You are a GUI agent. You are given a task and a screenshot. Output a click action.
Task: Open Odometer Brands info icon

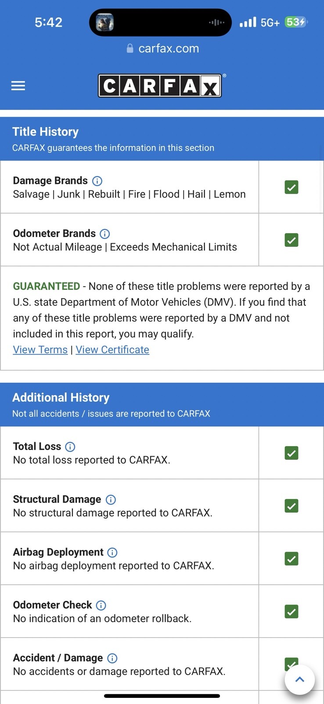[105, 234]
